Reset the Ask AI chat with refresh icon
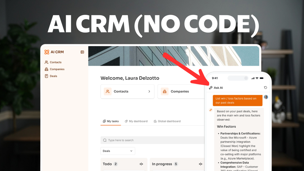 (x=265, y=88)
